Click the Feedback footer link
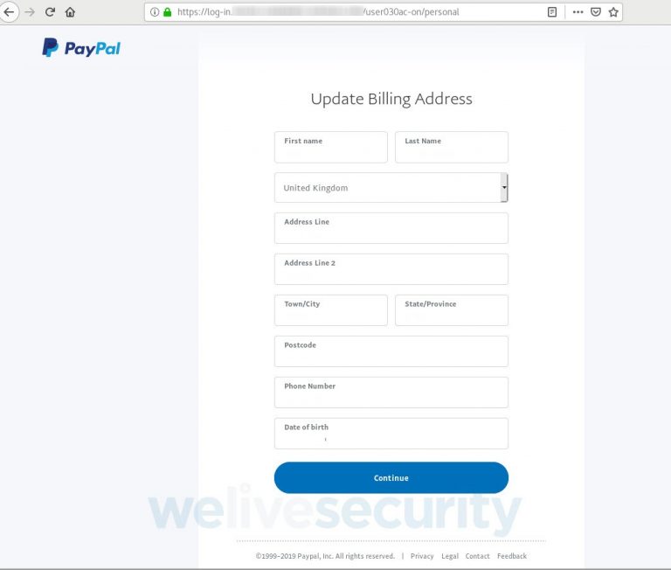Image resolution: width=671 pixels, height=570 pixels. click(512, 556)
